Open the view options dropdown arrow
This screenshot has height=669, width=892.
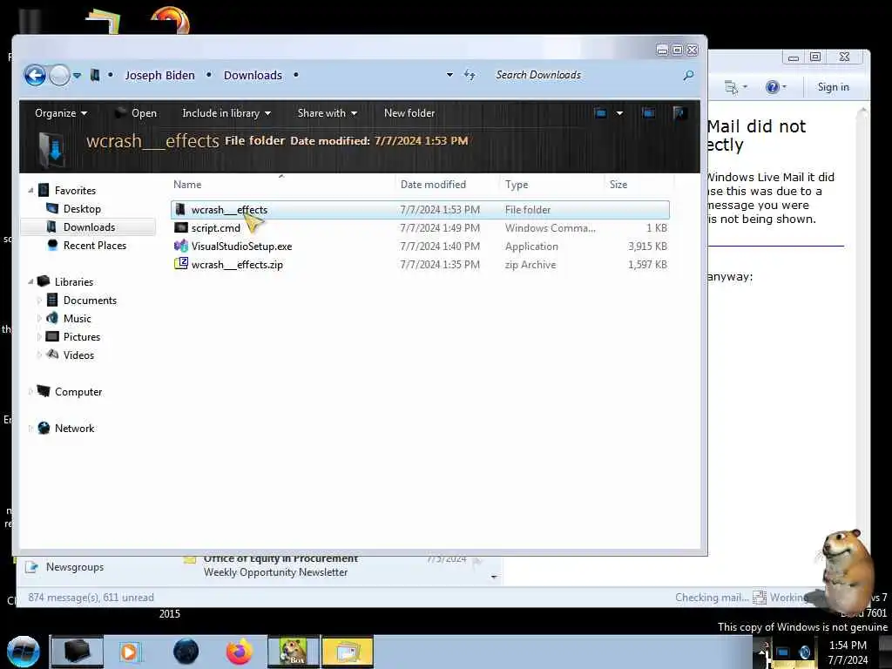(619, 113)
